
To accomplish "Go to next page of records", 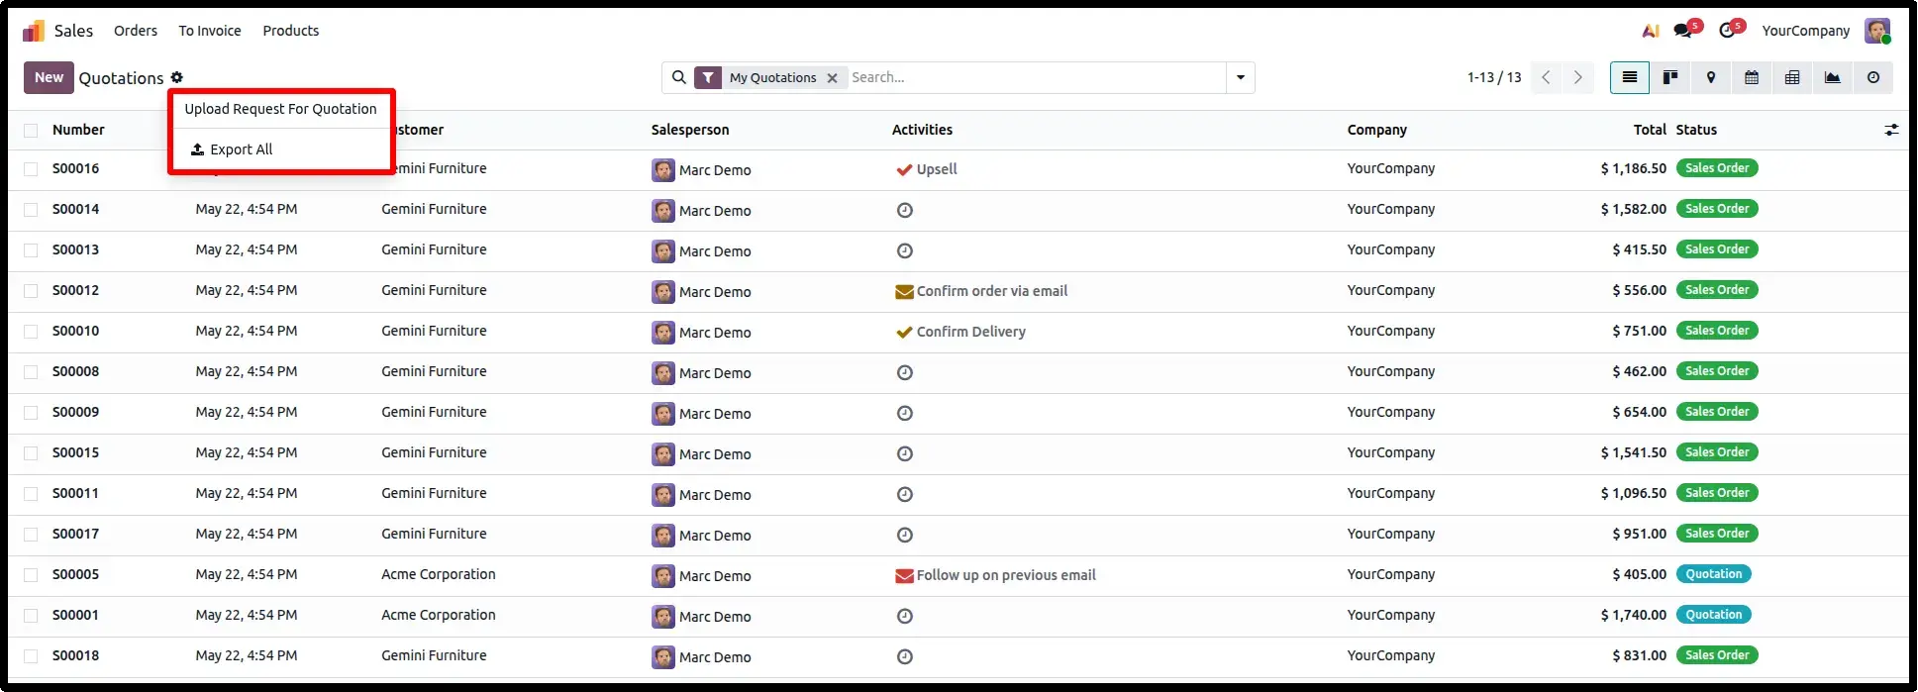I will (1578, 77).
